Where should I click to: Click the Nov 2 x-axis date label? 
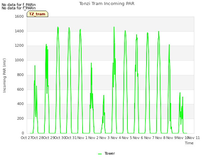pyautogui.click(x=93, y=138)
